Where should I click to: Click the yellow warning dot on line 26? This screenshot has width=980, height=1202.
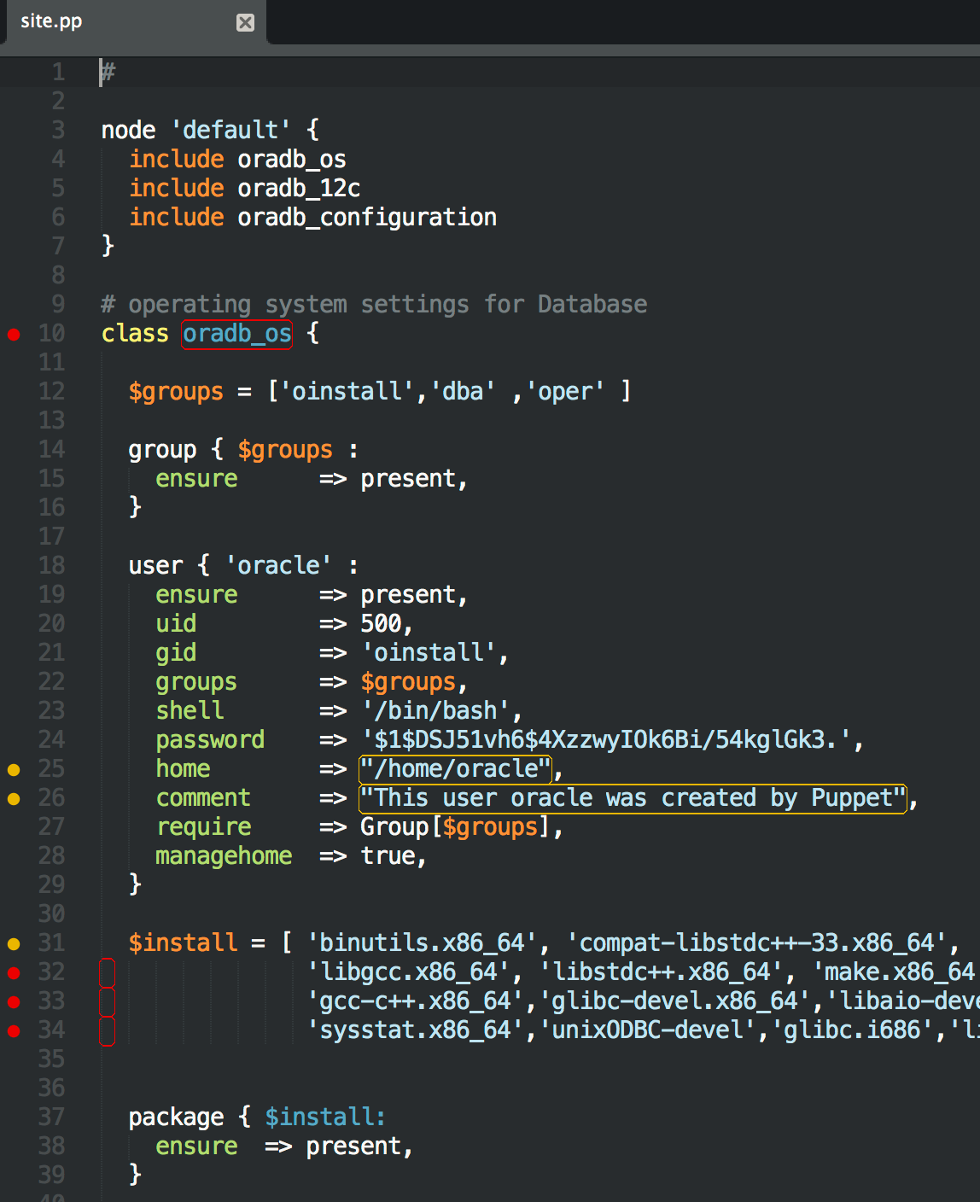14,799
